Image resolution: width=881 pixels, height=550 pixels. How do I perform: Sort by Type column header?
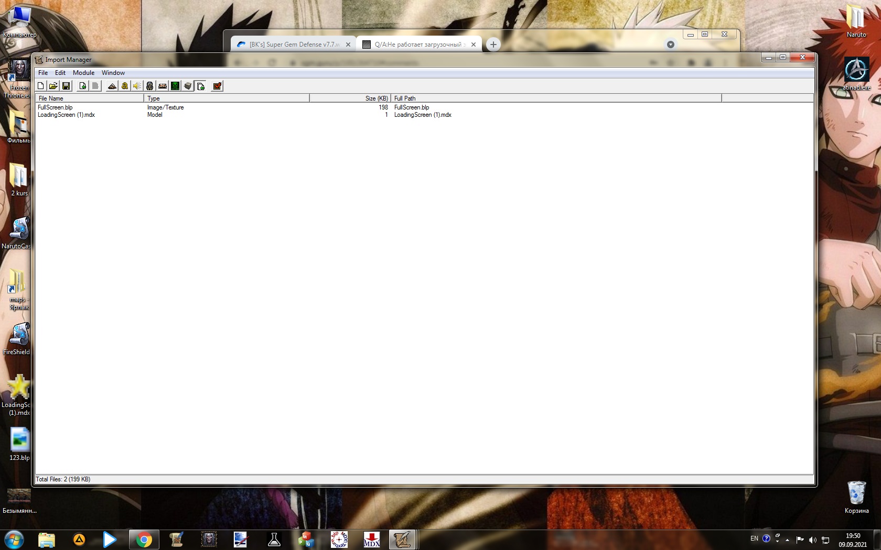point(227,98)
